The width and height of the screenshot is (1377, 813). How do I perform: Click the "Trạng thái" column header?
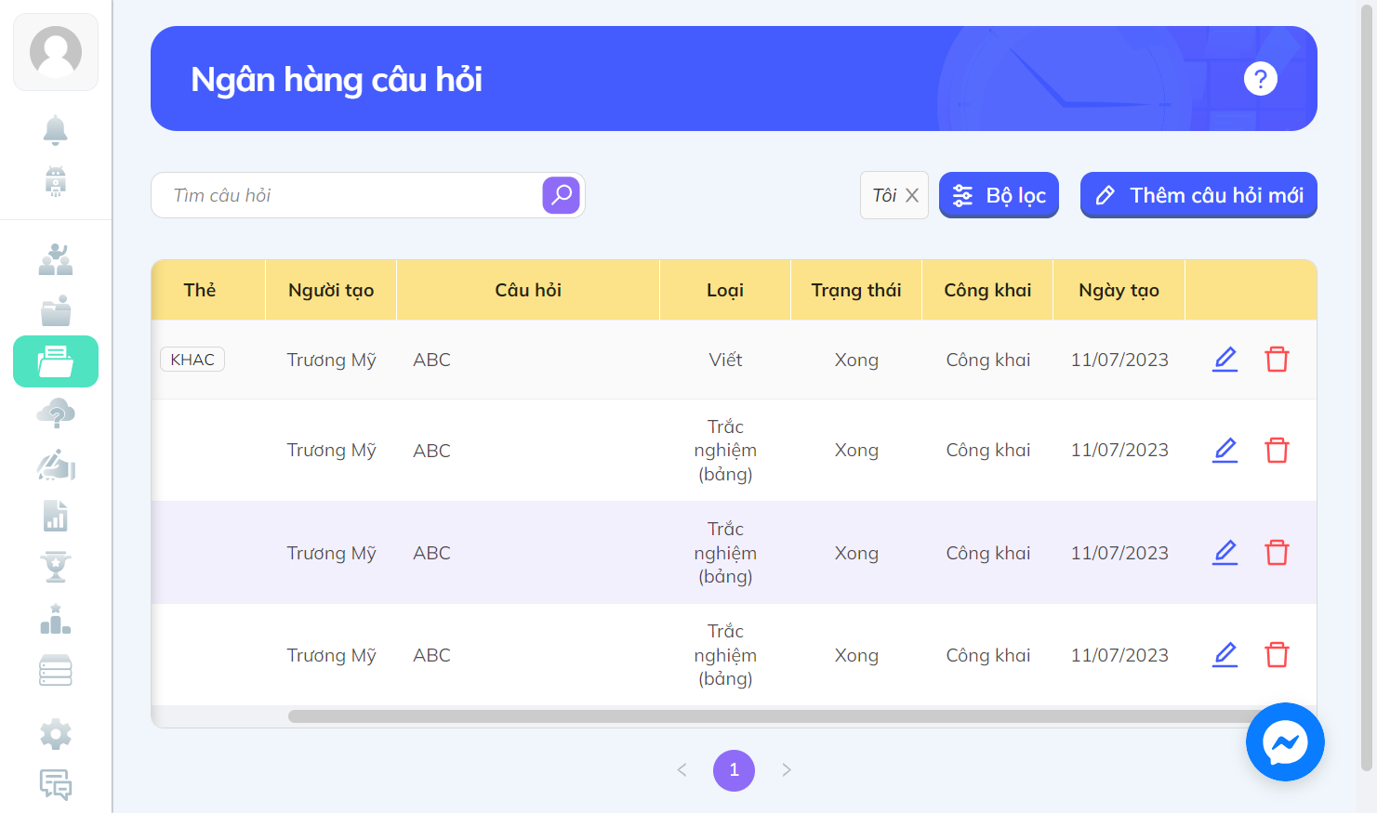[856, 290]
